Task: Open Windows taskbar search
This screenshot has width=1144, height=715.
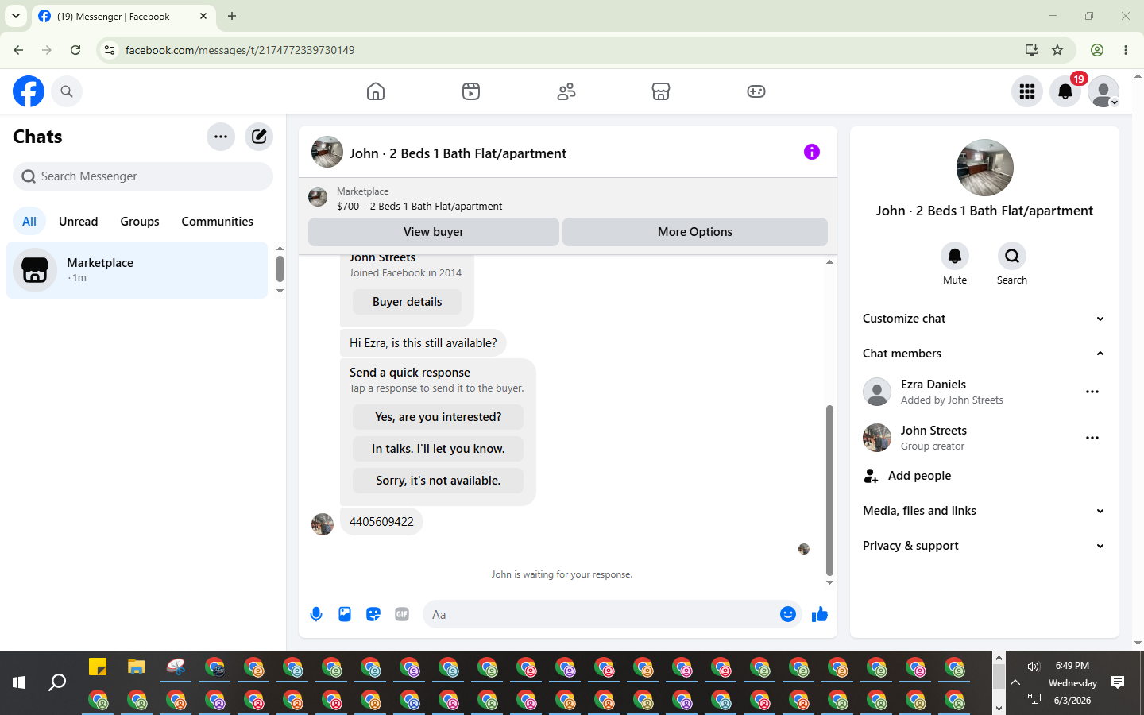Action: click(x=57, y=682)
